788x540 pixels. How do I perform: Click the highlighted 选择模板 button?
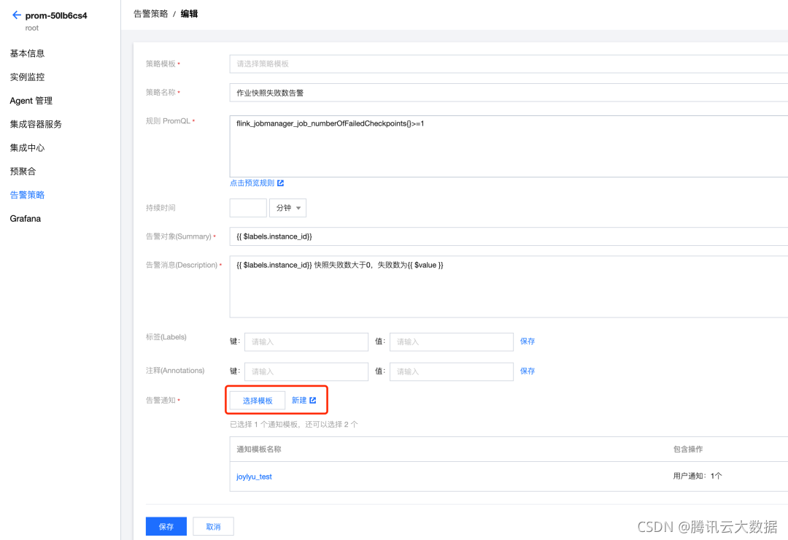(x=258, y=400)
